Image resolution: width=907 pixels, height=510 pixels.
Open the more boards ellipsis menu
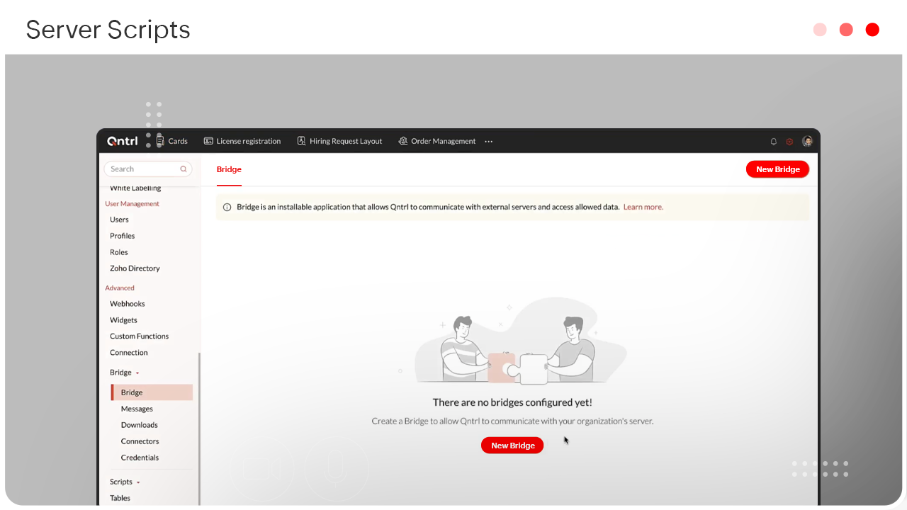(488, 142)
